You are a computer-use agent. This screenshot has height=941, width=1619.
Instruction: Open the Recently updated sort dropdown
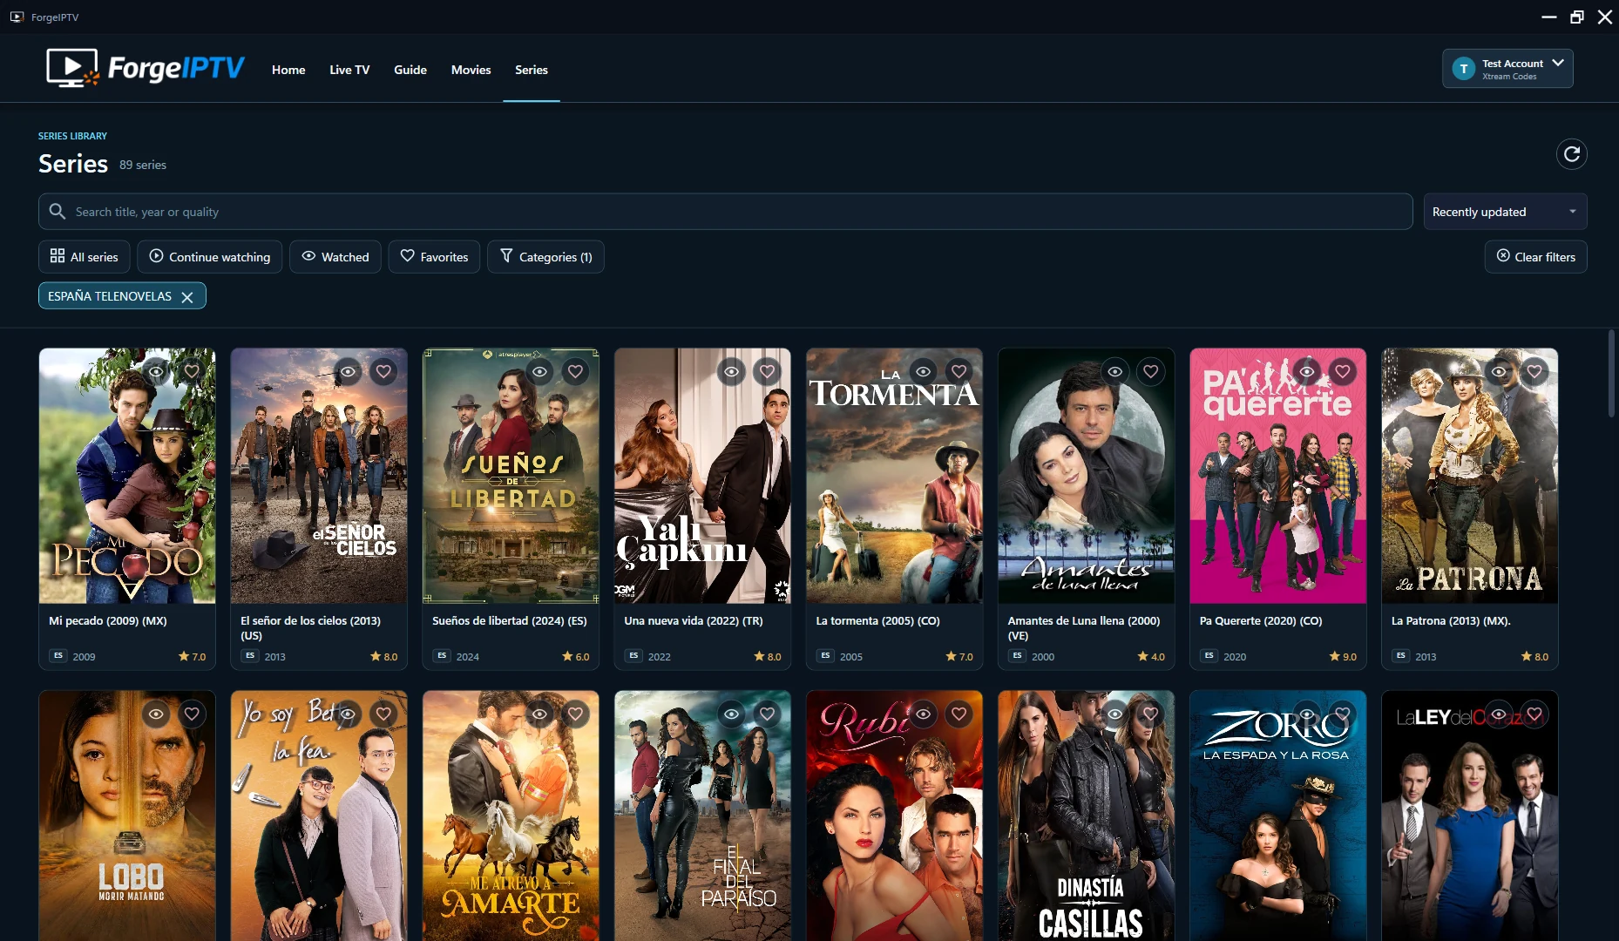click(x=1505, y=212)
